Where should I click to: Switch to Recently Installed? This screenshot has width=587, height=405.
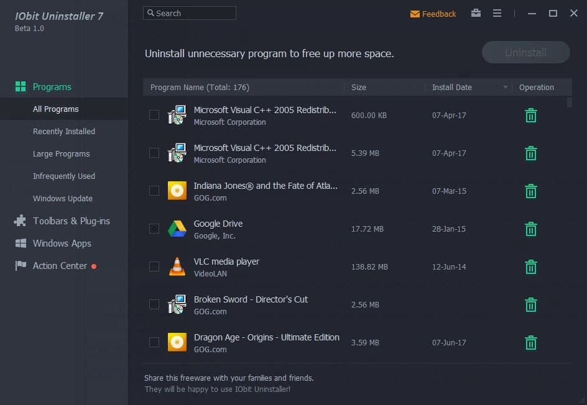click(x=64, y=131)
